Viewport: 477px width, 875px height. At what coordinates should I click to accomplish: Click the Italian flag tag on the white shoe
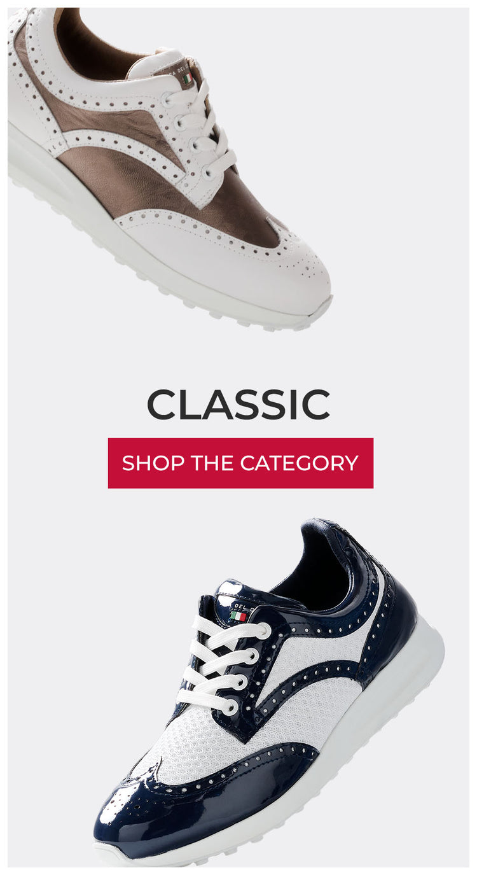pos(187,78)
